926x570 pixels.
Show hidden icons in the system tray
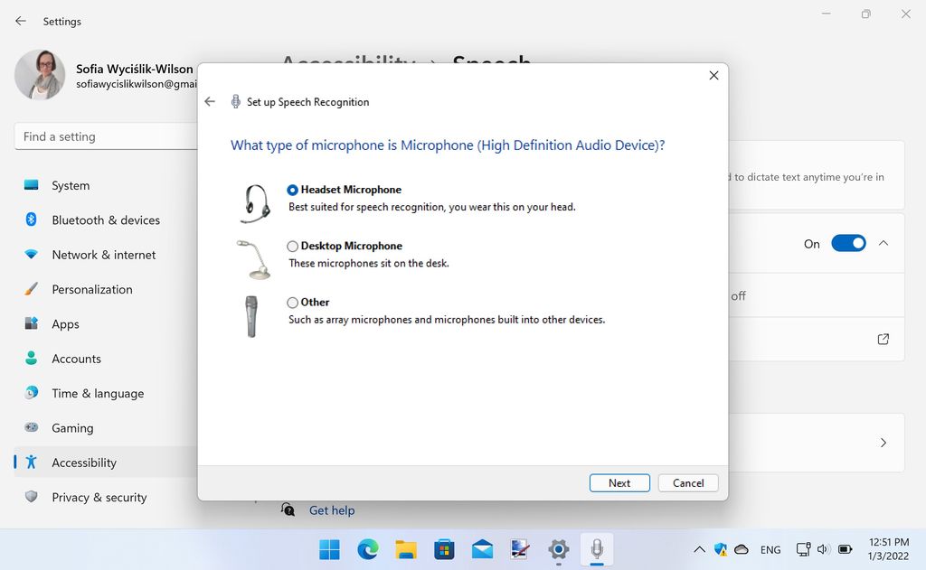coord(699,548)
